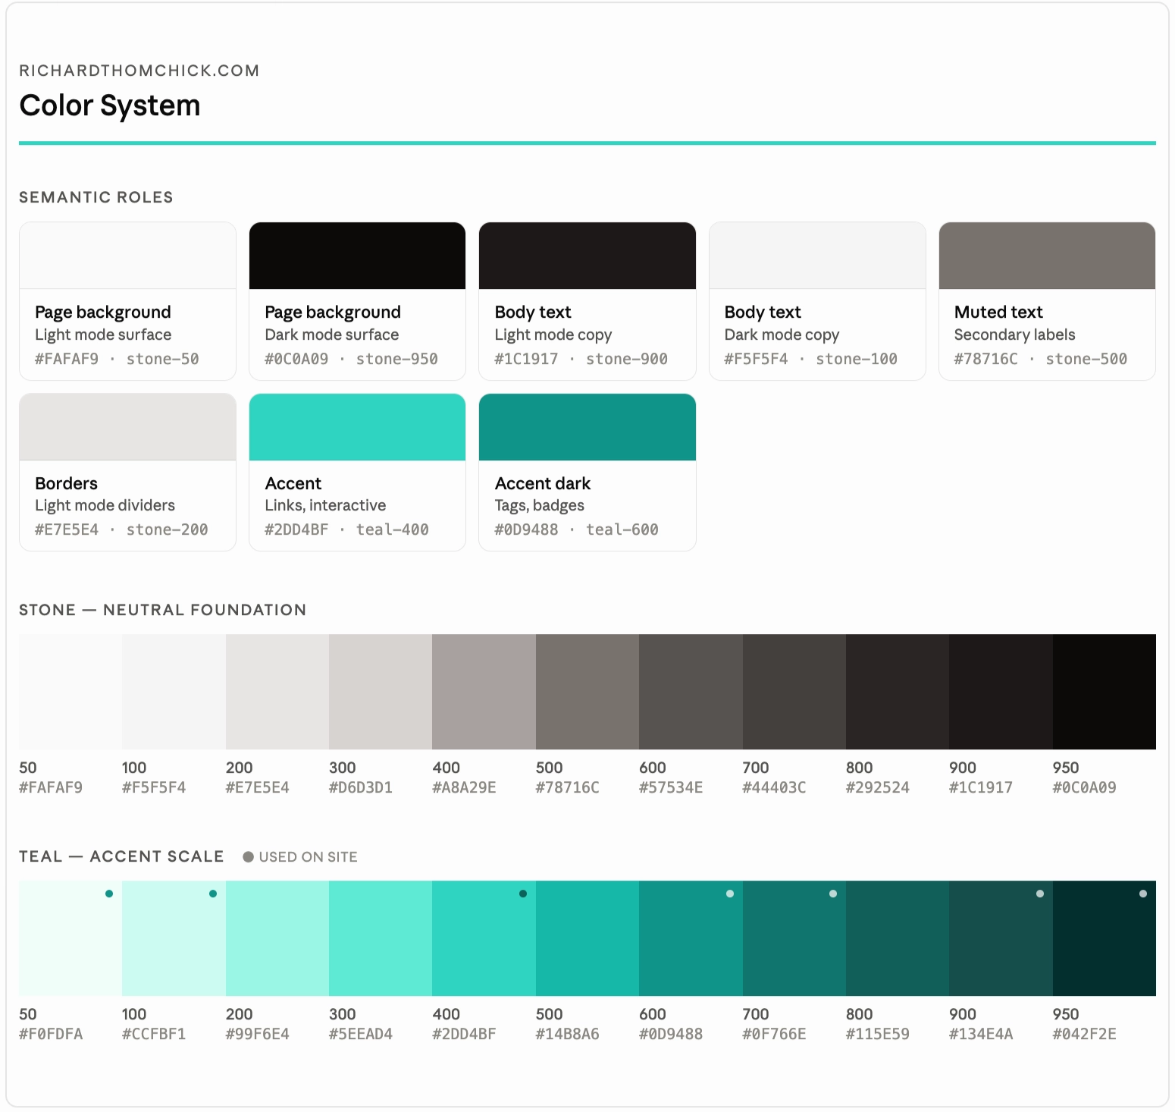This screenshot has height=1112, width=1175.
Task: Select the Accent dark teal-600 card swatch
Action: [x=587, y=427]
